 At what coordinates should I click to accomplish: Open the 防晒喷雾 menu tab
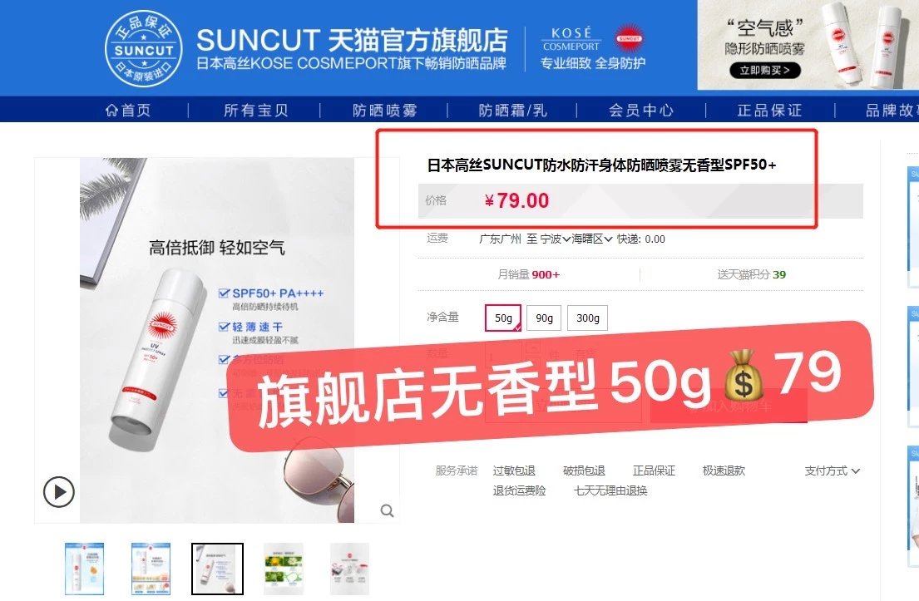coord(384,110)
